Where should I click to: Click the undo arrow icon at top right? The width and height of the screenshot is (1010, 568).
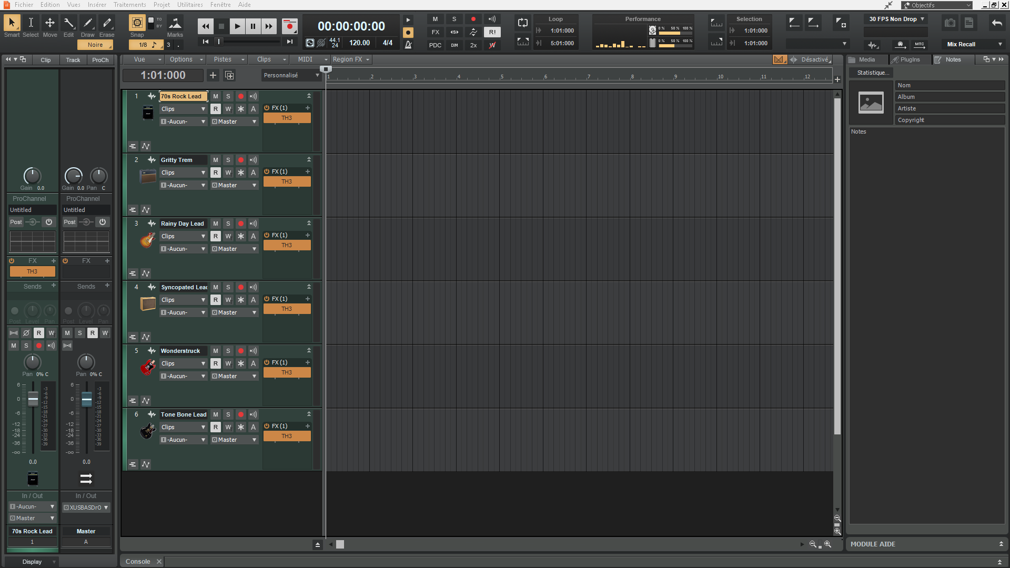click(x=998, y=23)
